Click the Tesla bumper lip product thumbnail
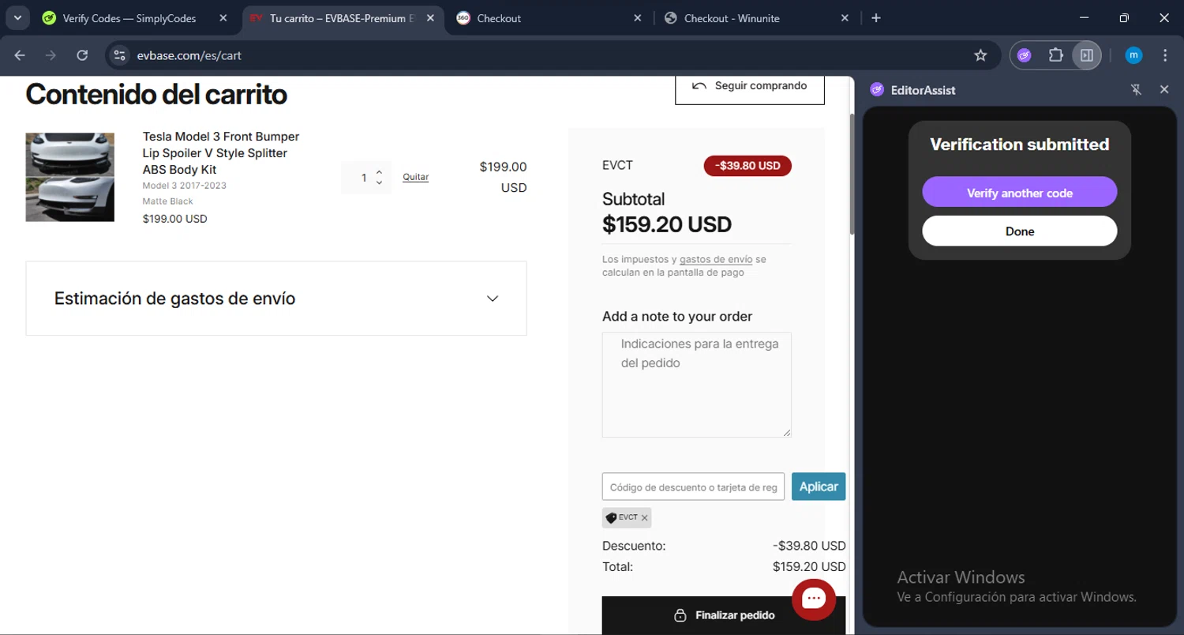Viewport: 1184px width, 635px height. [x=70, y=177]
